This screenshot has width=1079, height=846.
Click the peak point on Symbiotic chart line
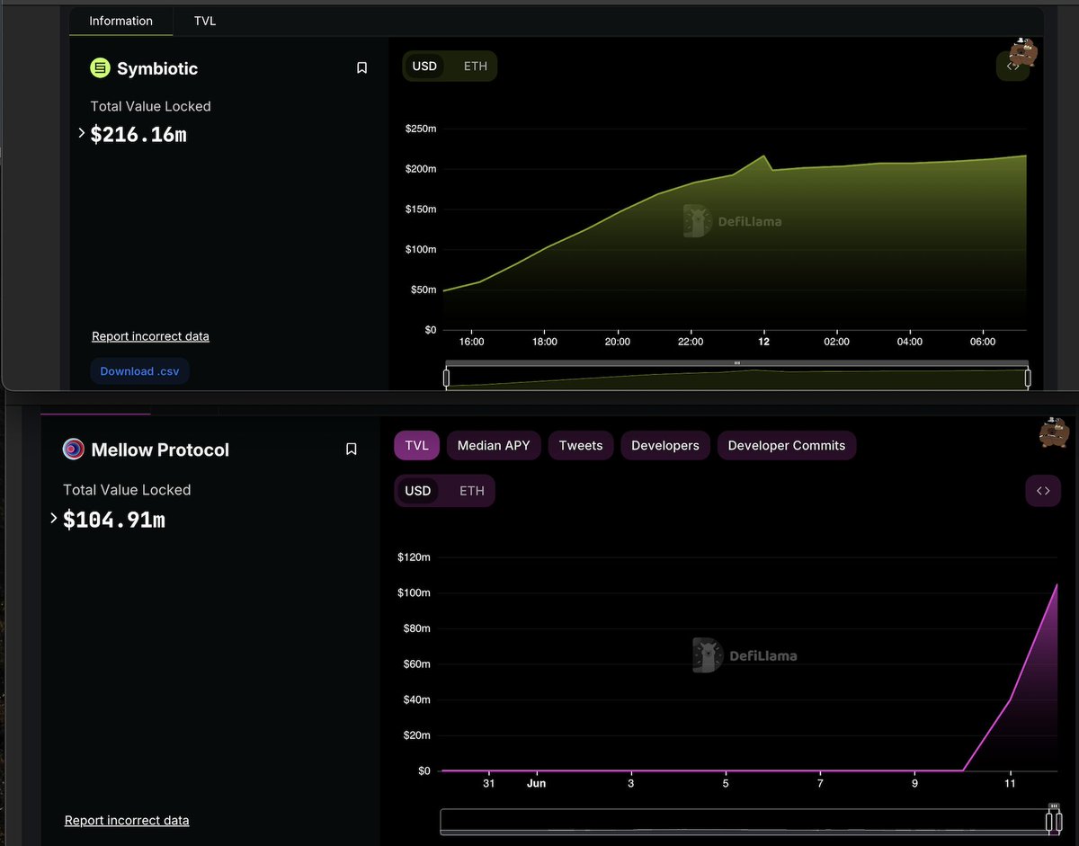click(763, 156)
